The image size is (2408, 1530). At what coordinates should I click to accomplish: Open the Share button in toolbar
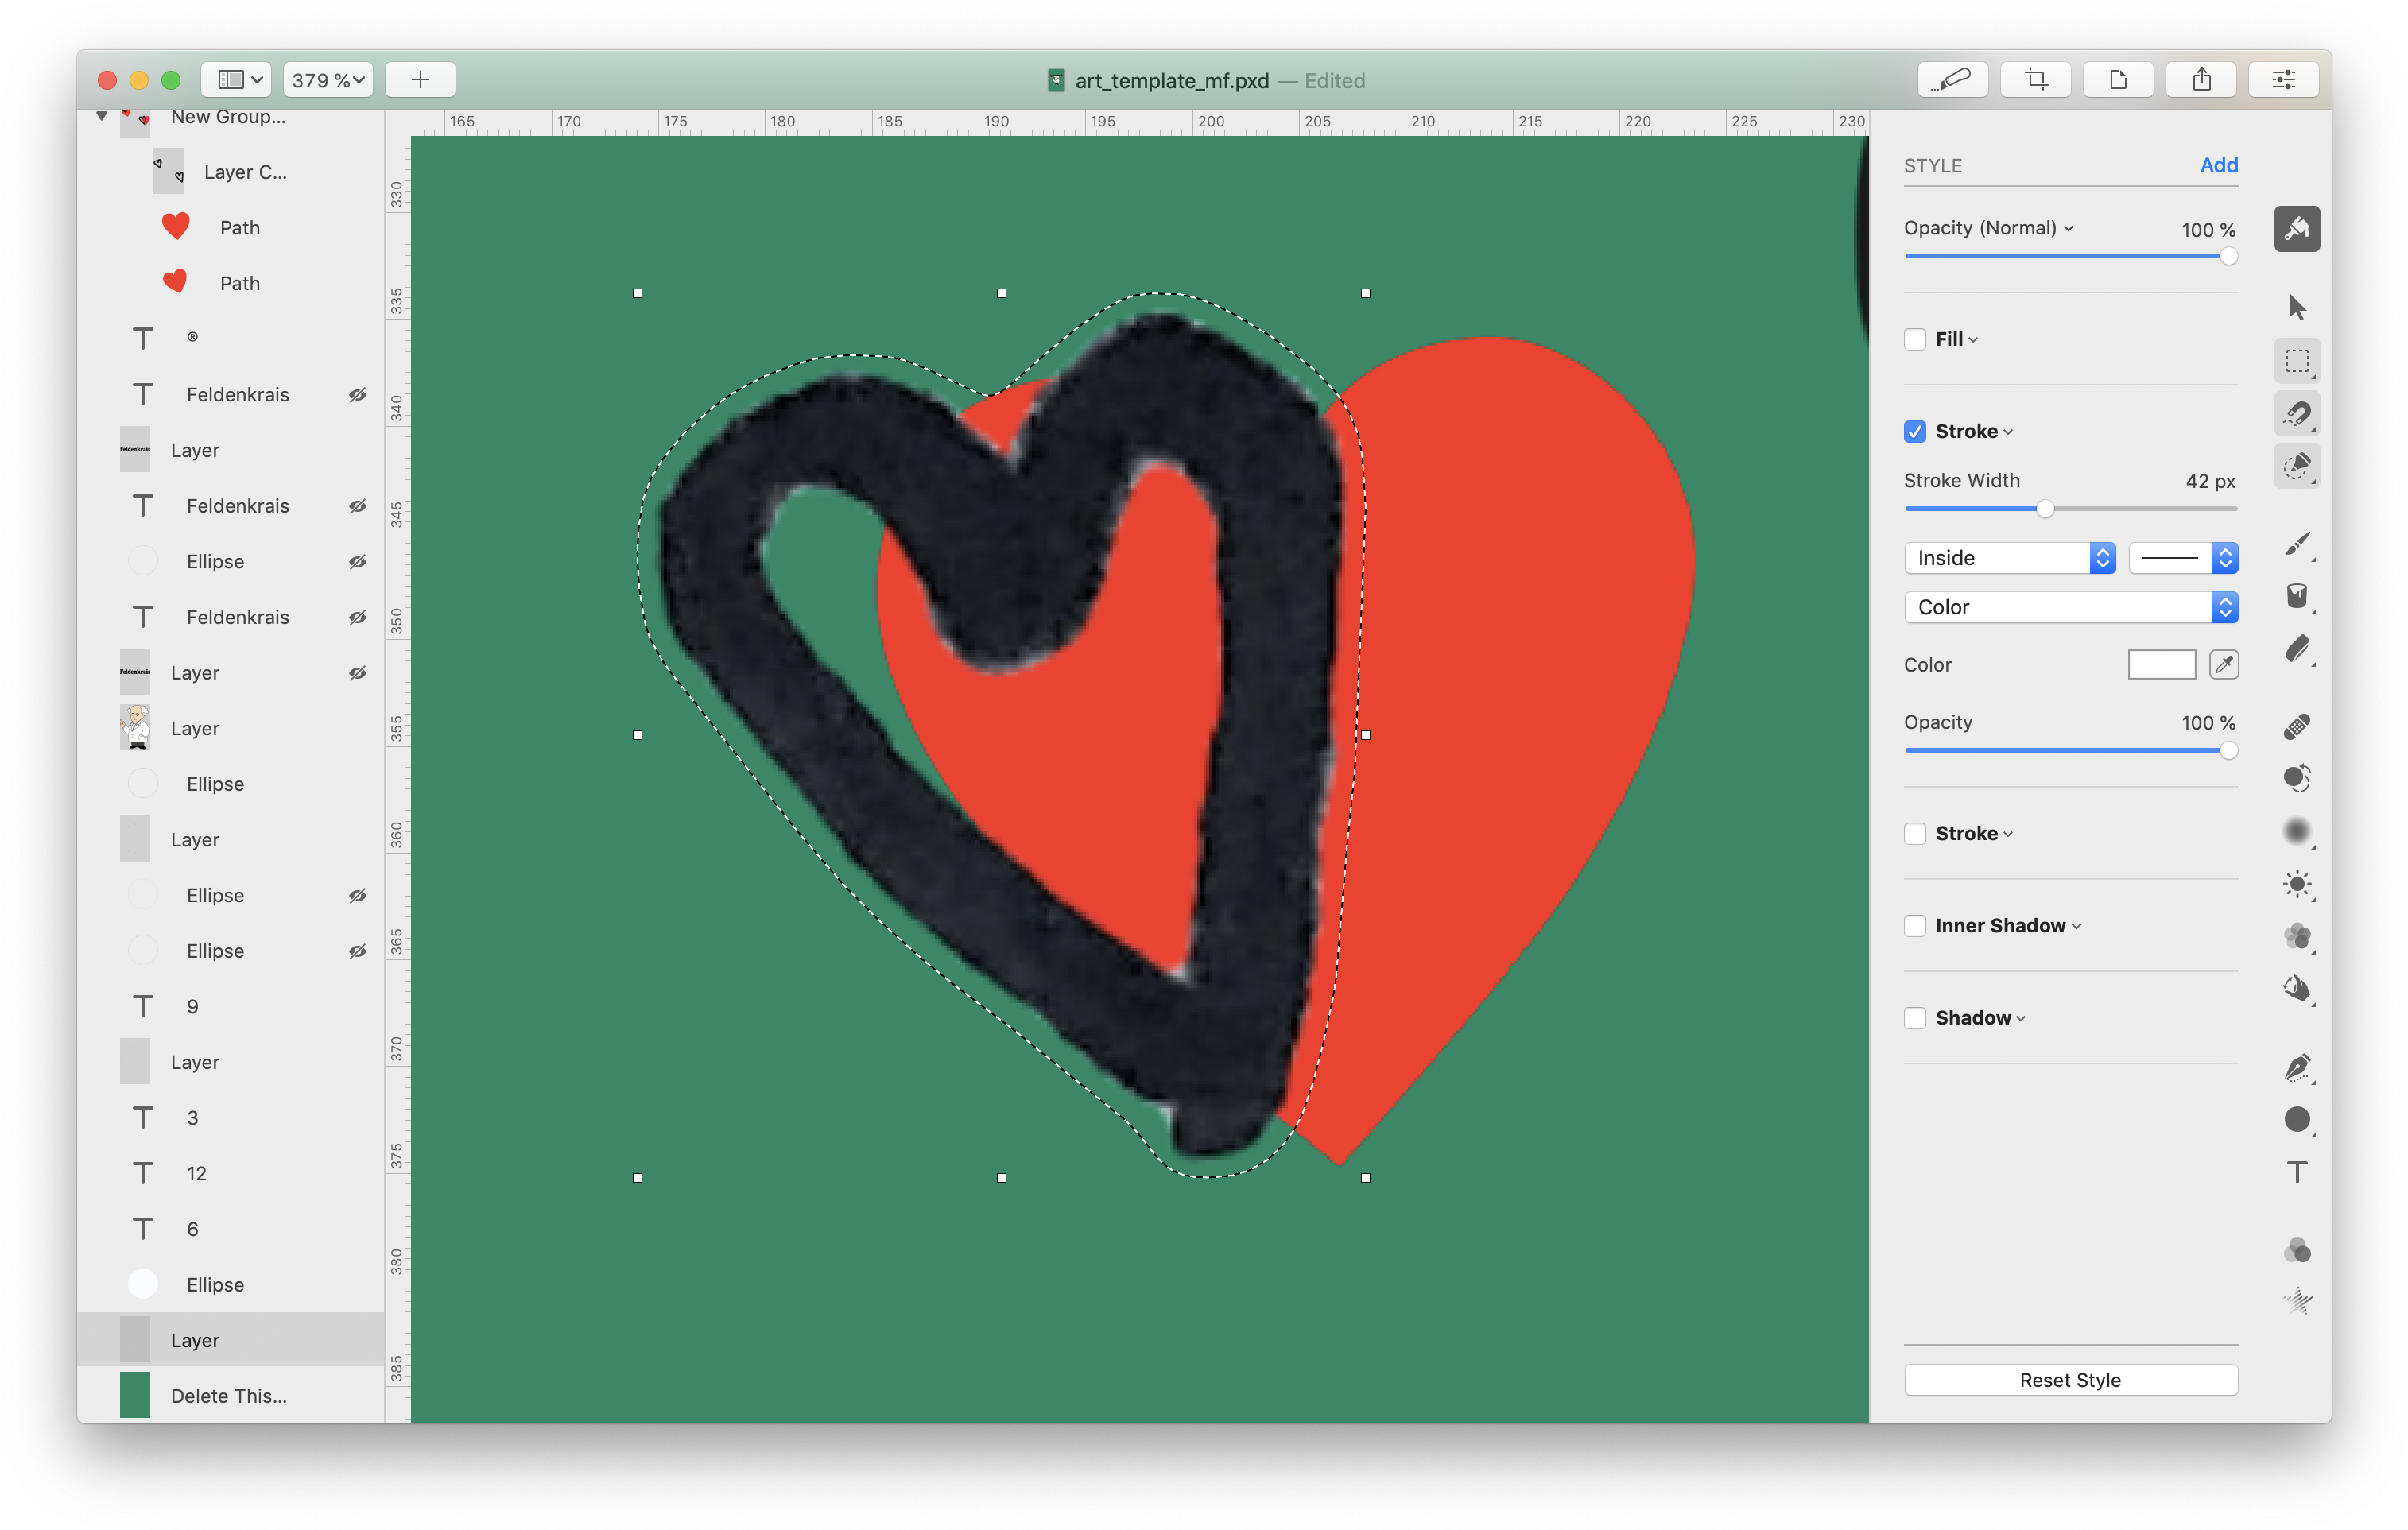click(2201, 80)
